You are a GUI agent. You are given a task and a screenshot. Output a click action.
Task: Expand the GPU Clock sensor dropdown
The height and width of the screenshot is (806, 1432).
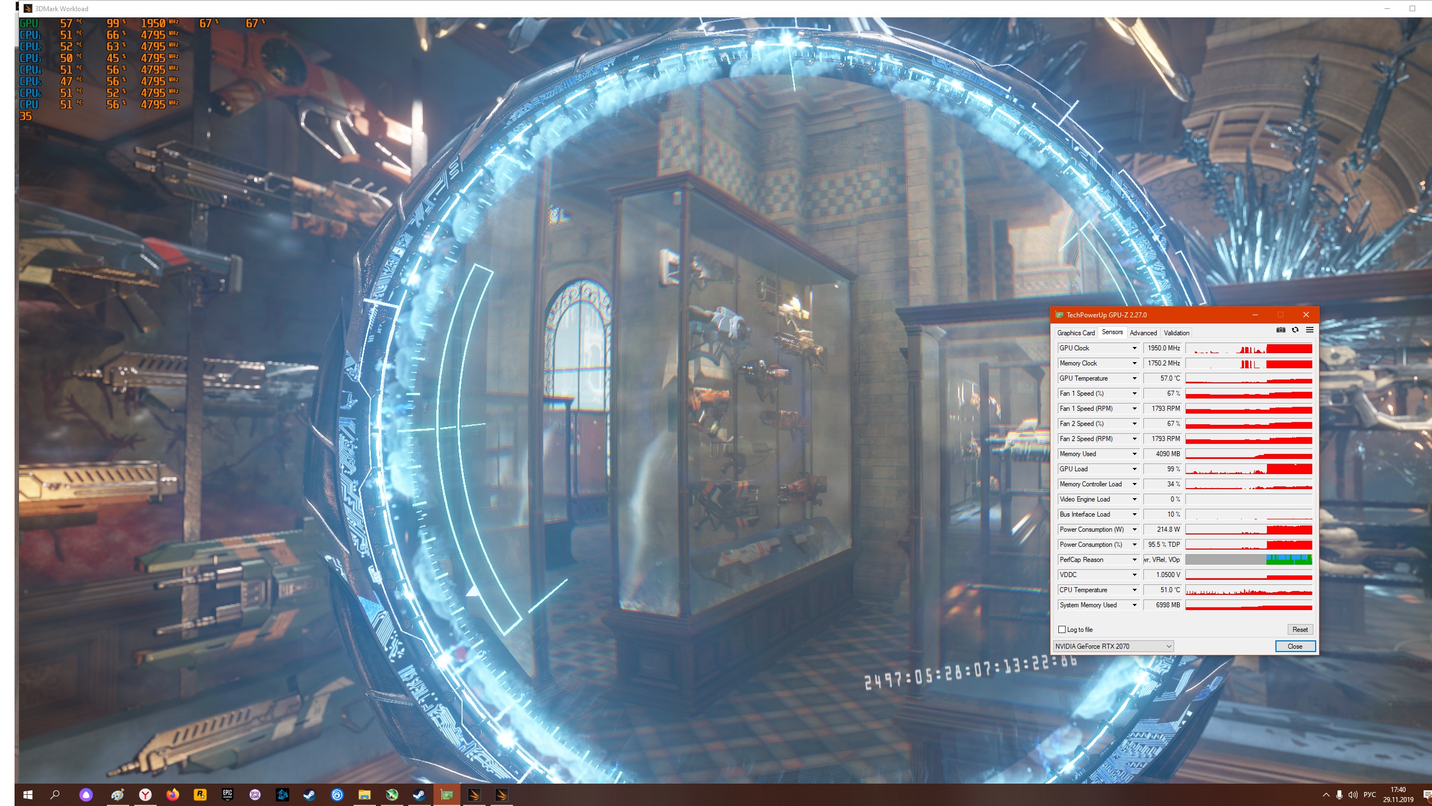(1134, 348)
